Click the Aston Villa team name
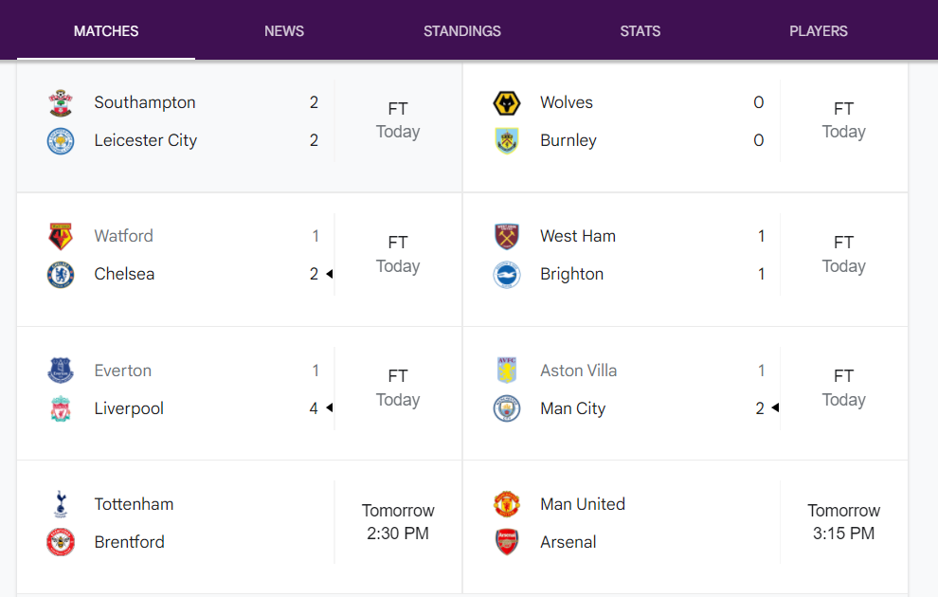 point(579,371)
